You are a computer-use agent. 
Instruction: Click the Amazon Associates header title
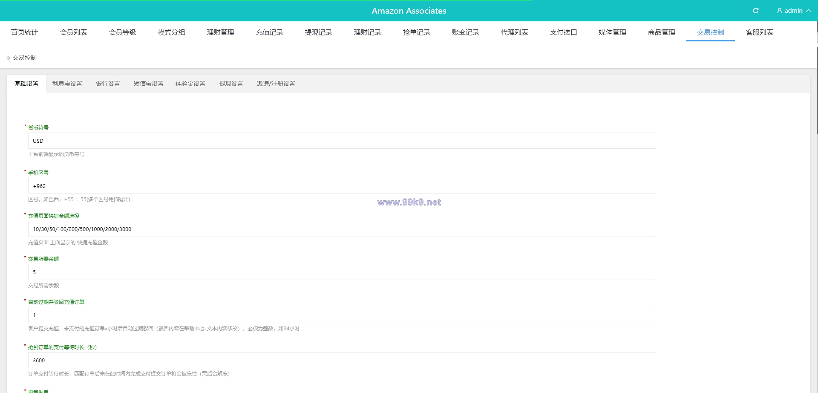click(x=409, y=11)
